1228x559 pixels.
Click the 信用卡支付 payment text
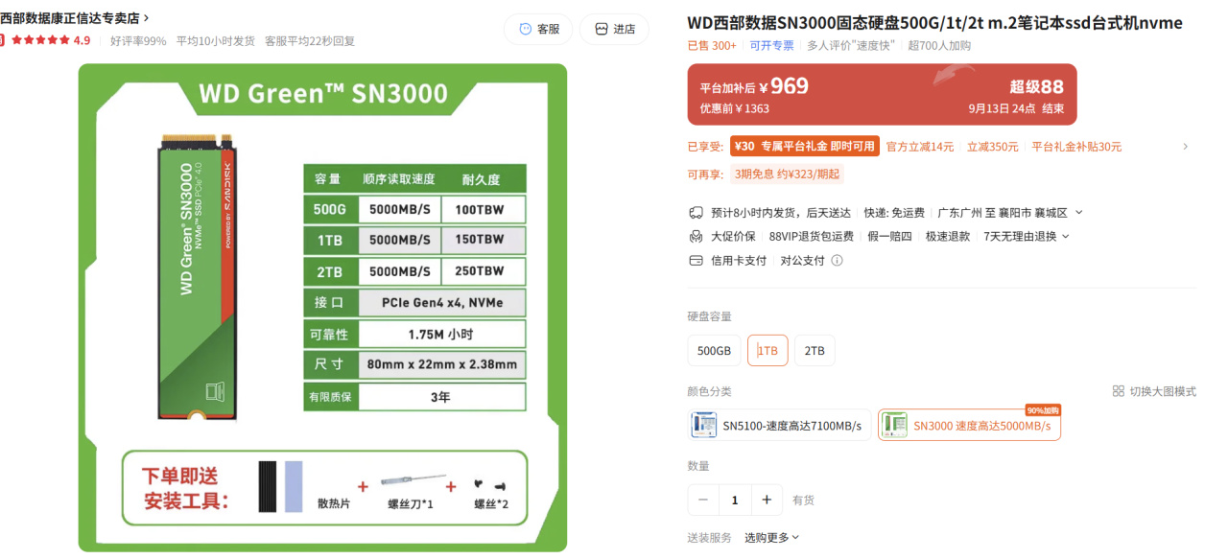(x=739, y=260)
